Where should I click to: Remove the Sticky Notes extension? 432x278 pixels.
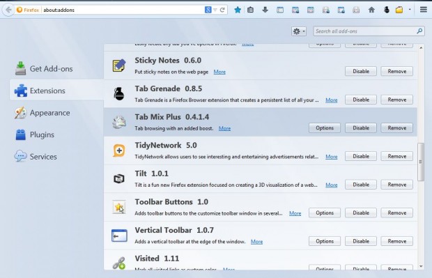[x=397, y=71]
